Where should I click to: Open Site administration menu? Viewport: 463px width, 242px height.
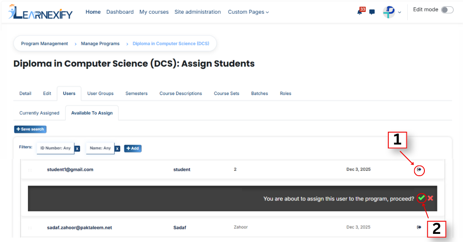198,12
